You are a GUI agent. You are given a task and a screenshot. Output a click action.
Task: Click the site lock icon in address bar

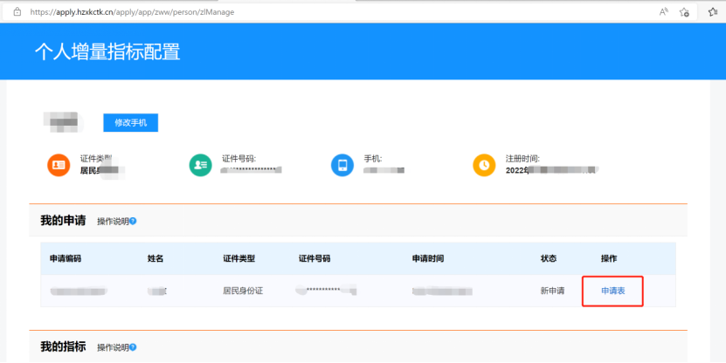[x=17, y=12]
